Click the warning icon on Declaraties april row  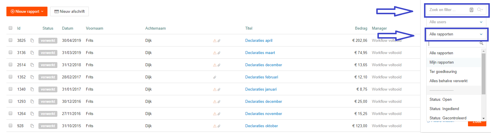coord(215,41)
